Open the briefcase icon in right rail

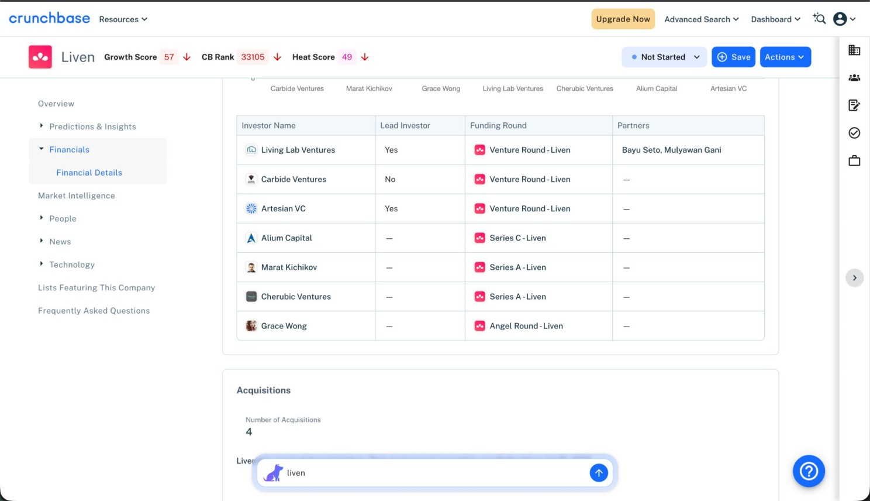coord(854,160)
